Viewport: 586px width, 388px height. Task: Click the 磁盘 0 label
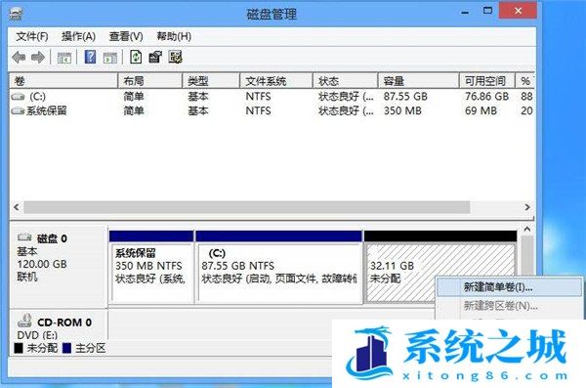pos(52,238)
